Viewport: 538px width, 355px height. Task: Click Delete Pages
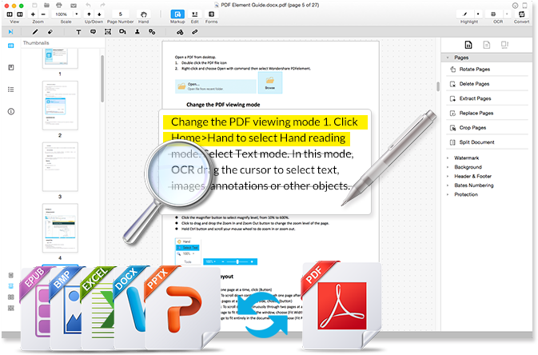click(x=487, y=84)
